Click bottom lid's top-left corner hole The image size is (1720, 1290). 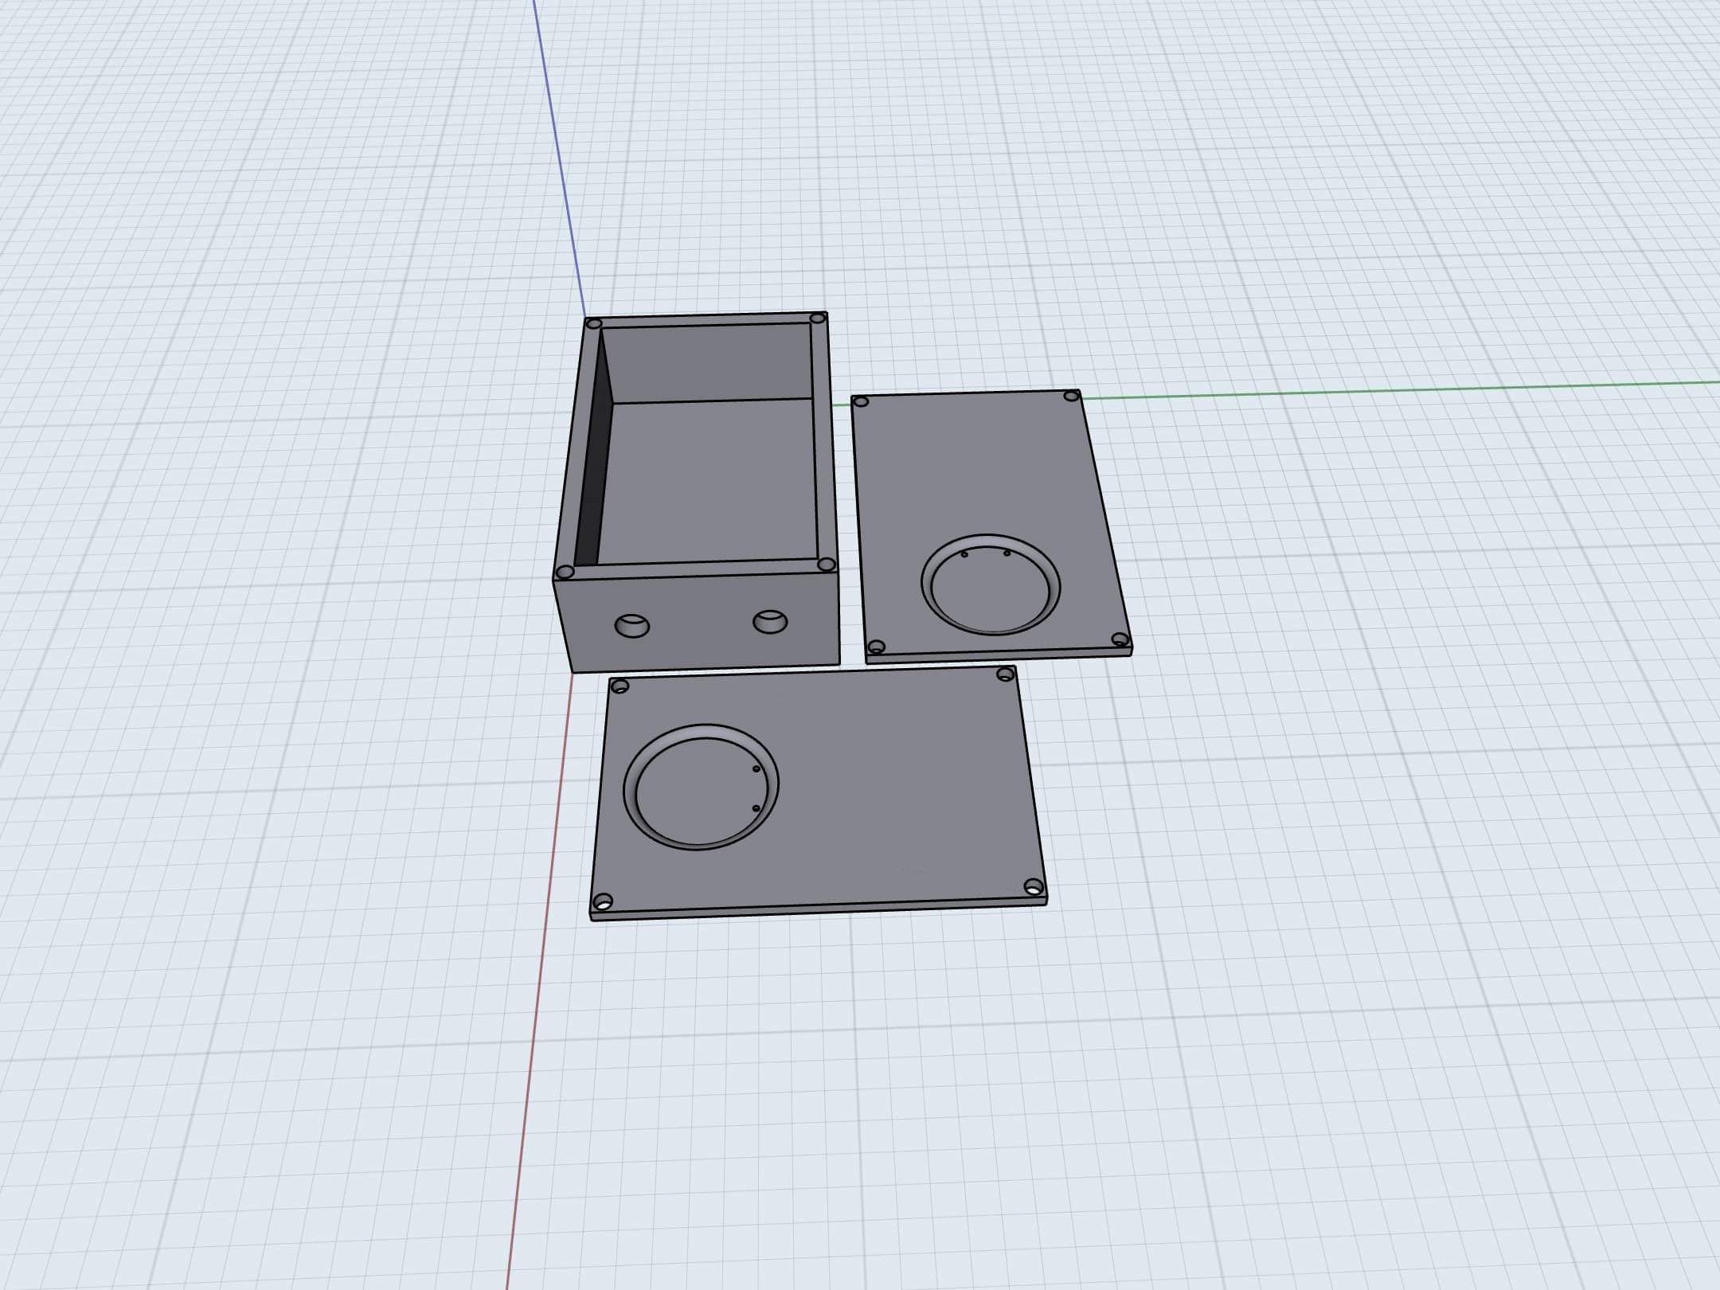[621, 686]
